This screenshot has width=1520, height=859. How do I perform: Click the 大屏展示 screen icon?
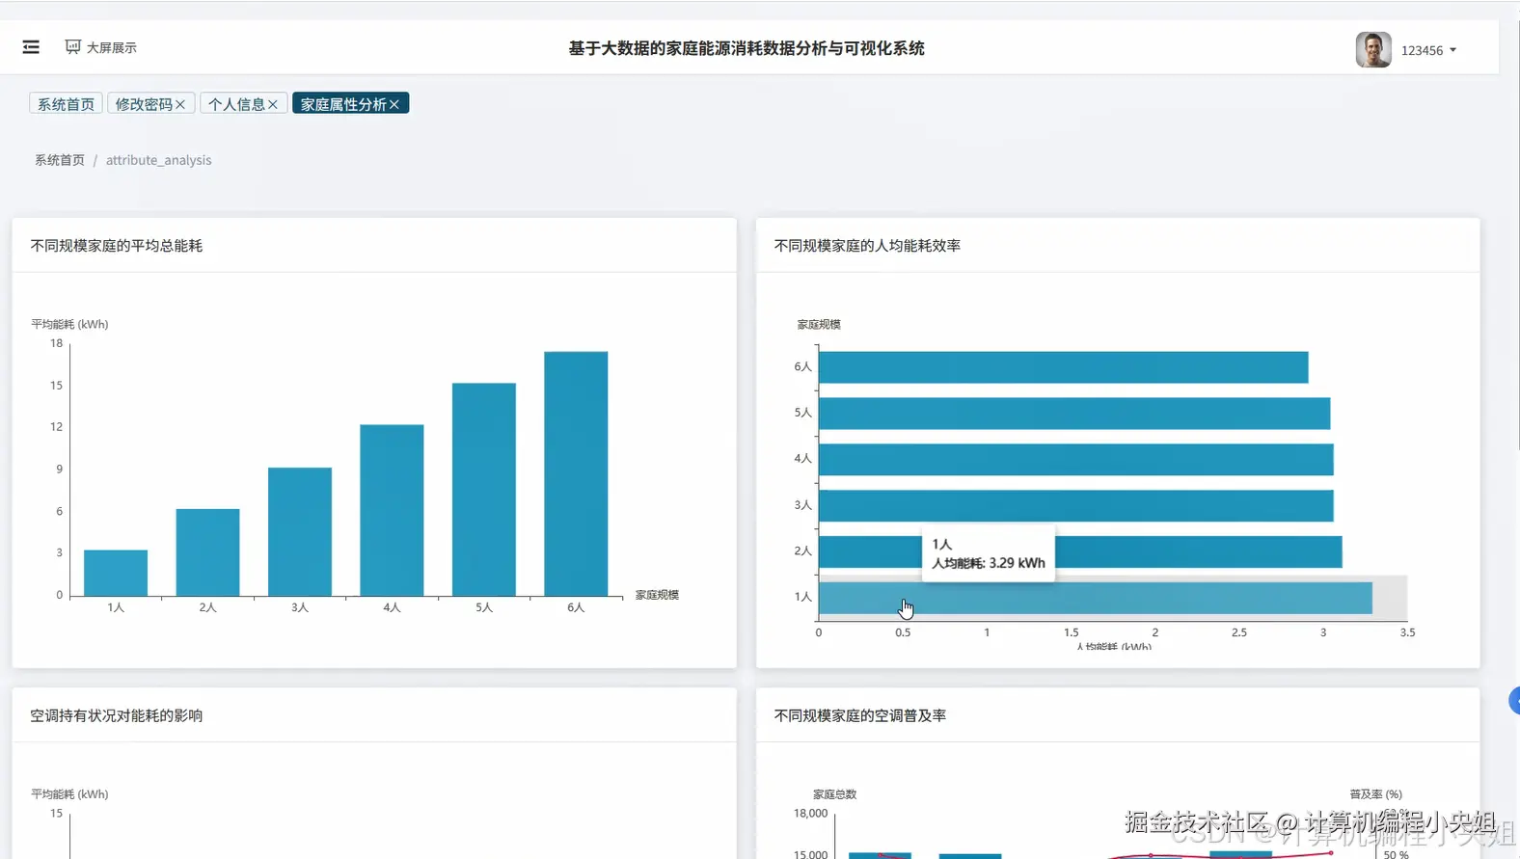point(72,46)
